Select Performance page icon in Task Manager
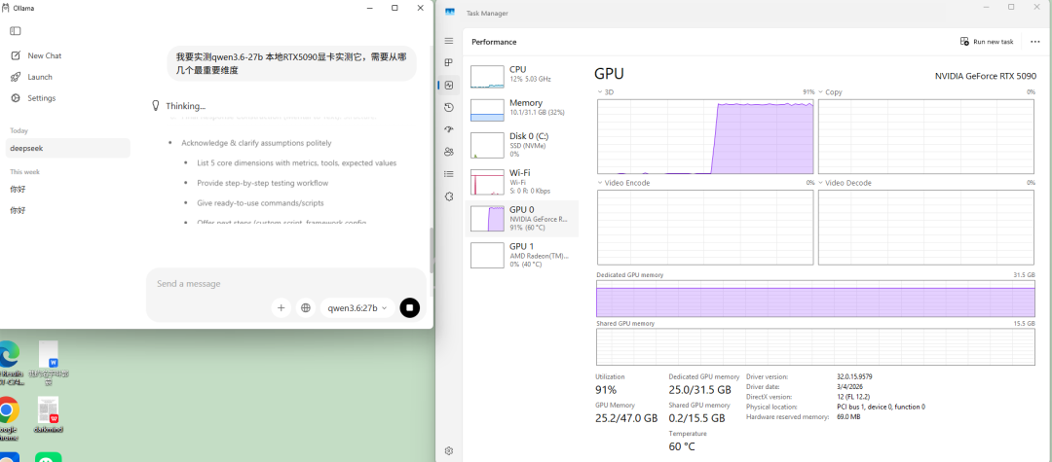The height and width of the screenshot is (462, 1052). tap(449, 85)
